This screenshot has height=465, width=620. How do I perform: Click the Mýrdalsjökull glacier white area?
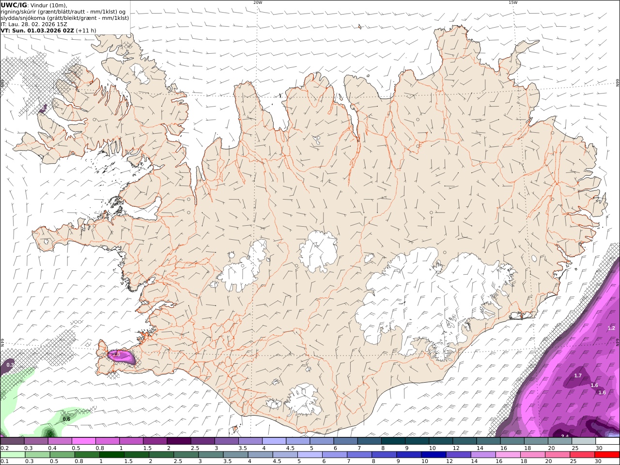(x=304, y=400)
